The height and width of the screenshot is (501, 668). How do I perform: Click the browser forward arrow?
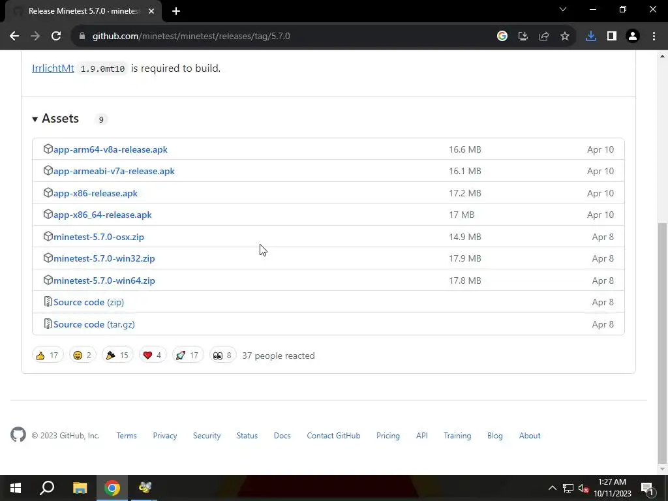click(35, 37)
